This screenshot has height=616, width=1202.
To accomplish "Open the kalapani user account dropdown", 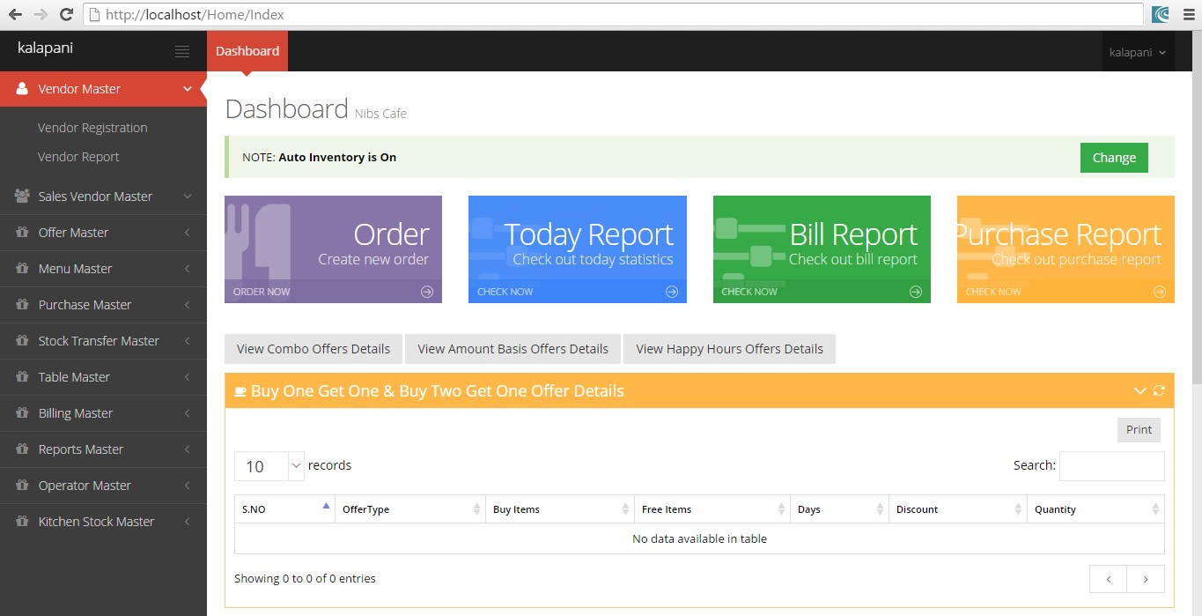I will pyautogui.click(x=1138, y=52).
